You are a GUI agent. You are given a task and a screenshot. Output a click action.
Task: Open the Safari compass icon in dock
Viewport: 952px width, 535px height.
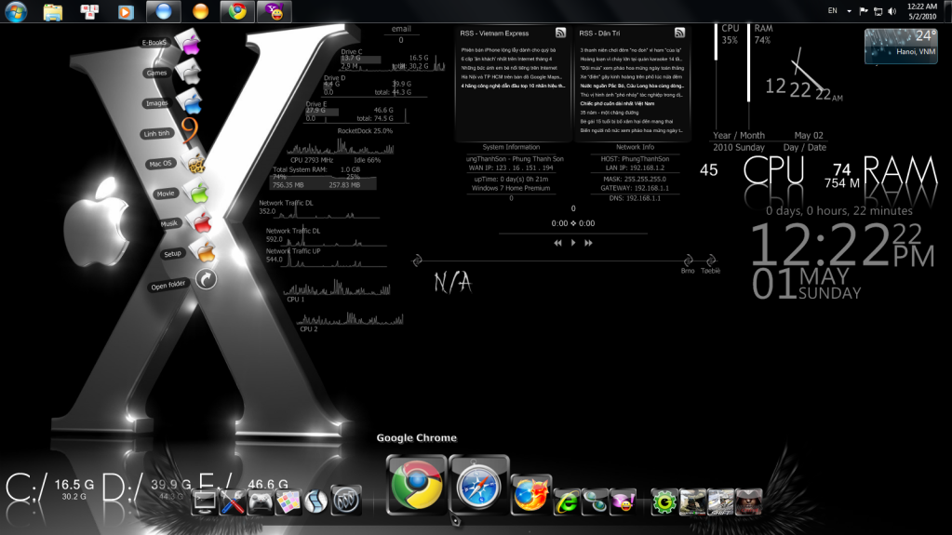coord(478,484)
